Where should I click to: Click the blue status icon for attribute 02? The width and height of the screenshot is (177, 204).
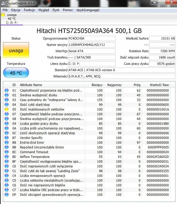7,95
